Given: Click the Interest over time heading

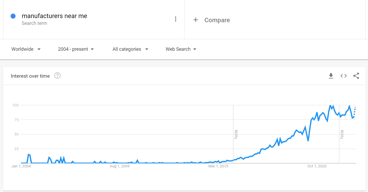Looking at the screenshot, I should [x=30, y=76].
